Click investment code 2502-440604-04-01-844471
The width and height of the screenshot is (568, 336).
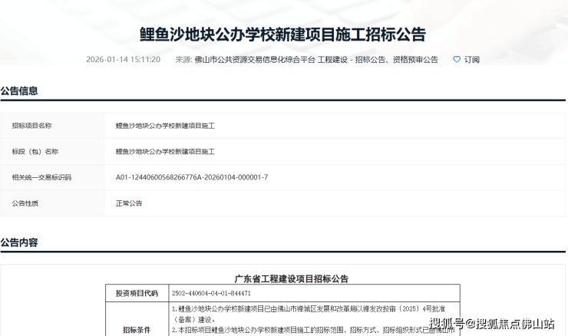pyautogui.click(x=211, y=293)
